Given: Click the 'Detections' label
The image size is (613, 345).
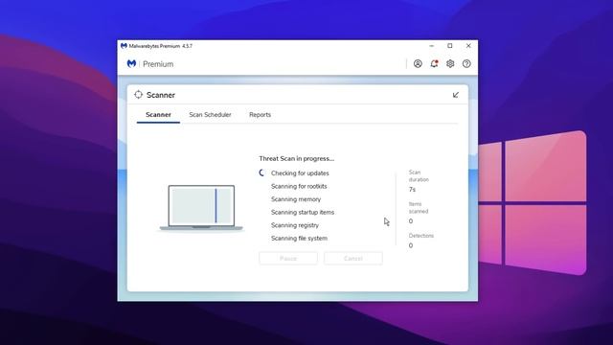Looking at the screenshot, I should (421, 236).
